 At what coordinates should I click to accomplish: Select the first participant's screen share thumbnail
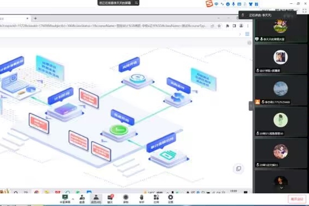coord(280,29)
